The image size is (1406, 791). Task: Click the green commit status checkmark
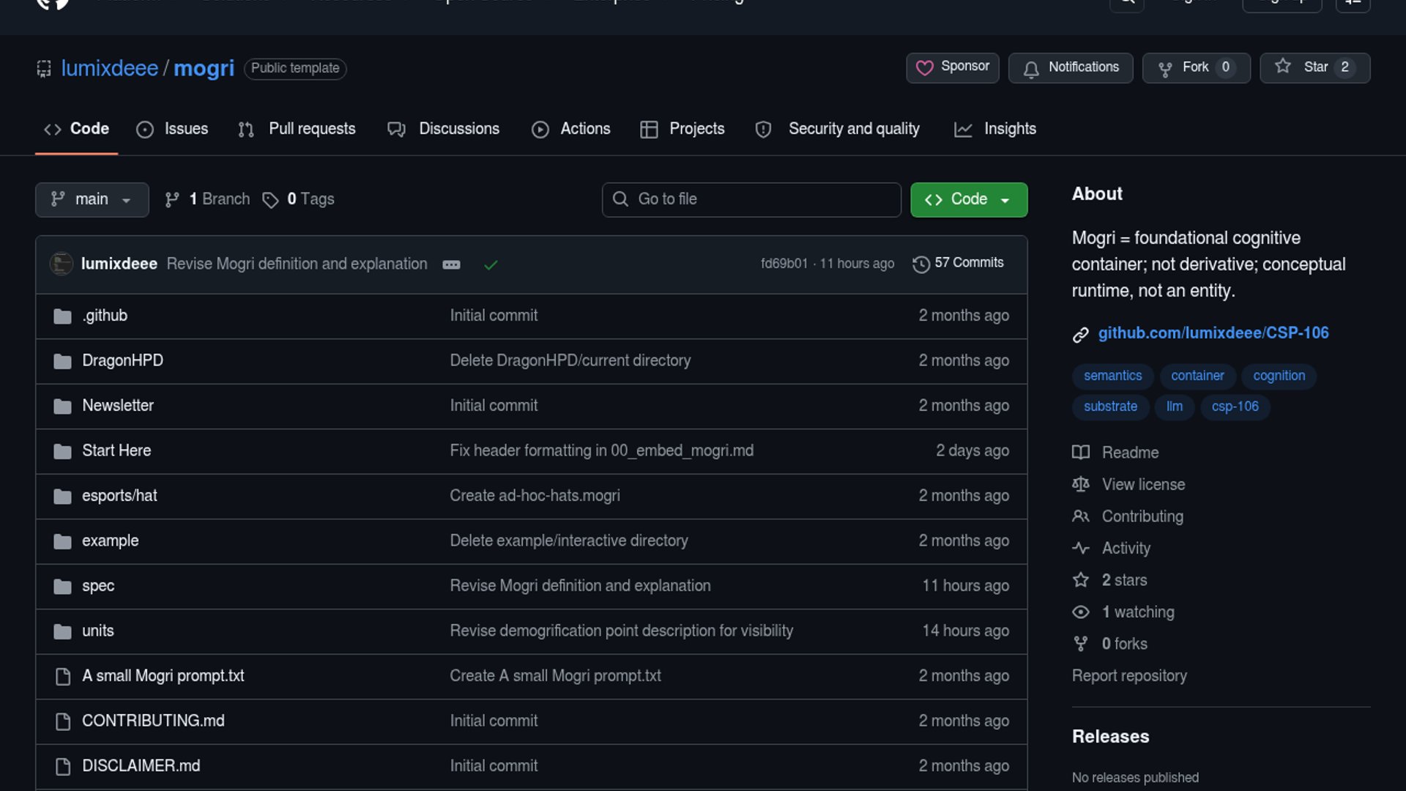(x=491, y=264)
